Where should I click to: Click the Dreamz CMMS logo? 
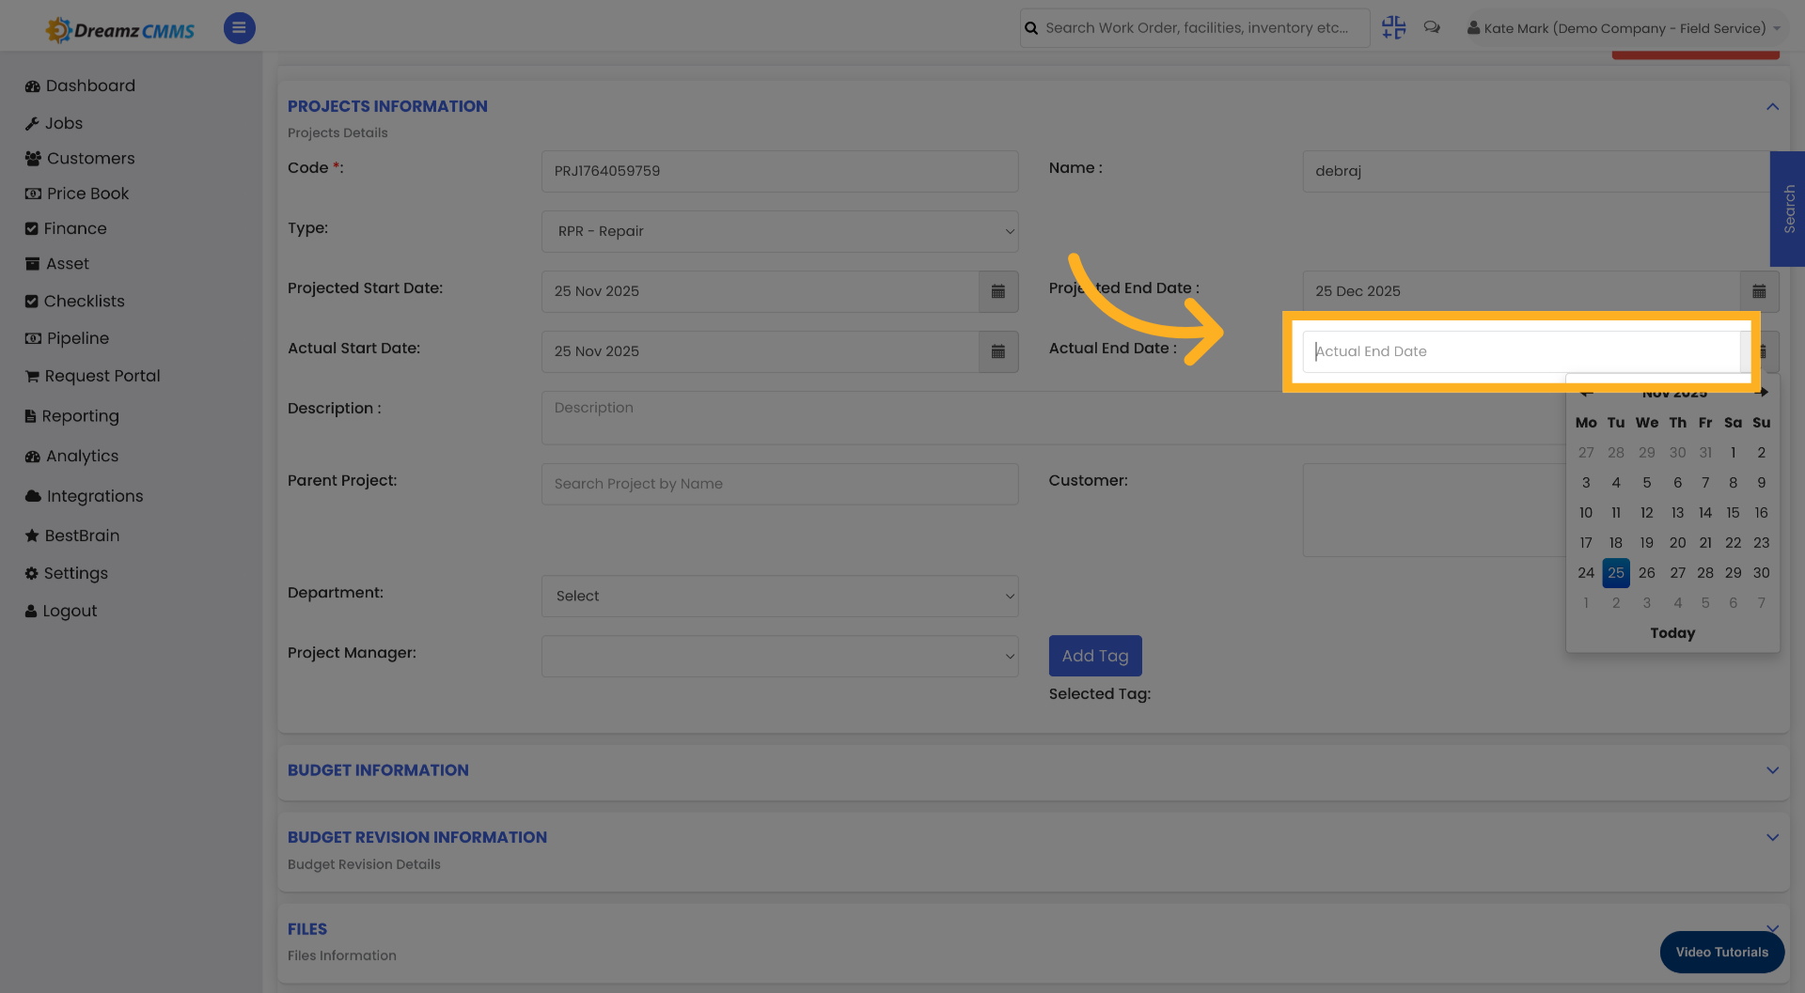[x=120, y=30]
